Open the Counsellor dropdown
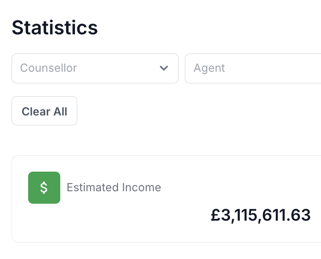 click(x=95, y=69)
